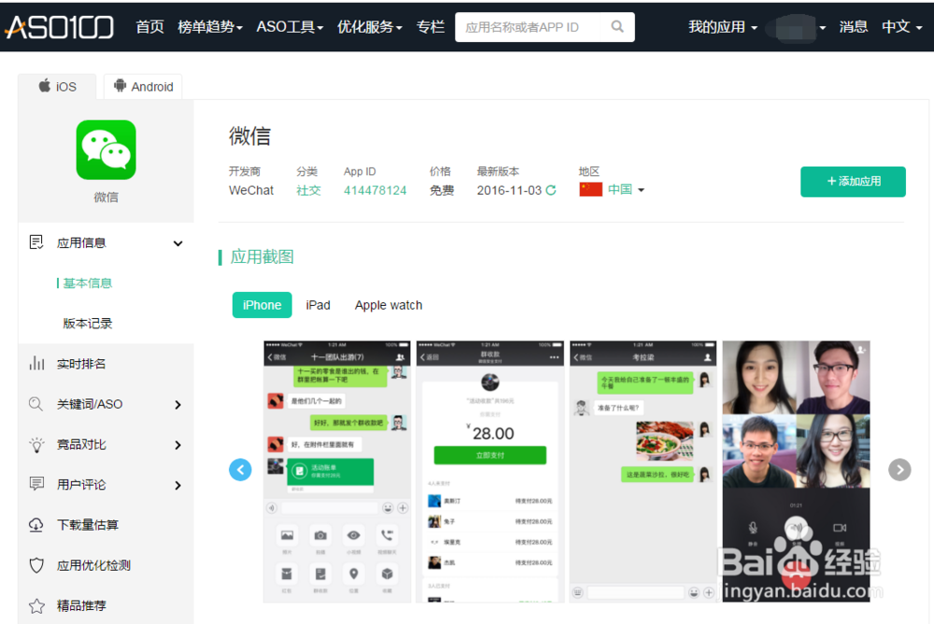Image resolution: width=934 pixels, height=624 pixels.
Task: Open 消息 in the top navigation
Action: (x=853, y=27)
